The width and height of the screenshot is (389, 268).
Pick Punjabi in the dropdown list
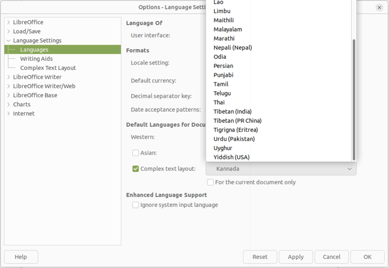click(x=279, y=75)
